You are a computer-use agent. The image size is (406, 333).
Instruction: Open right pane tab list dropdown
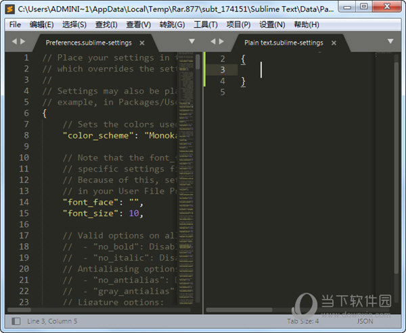click(390, 41)
